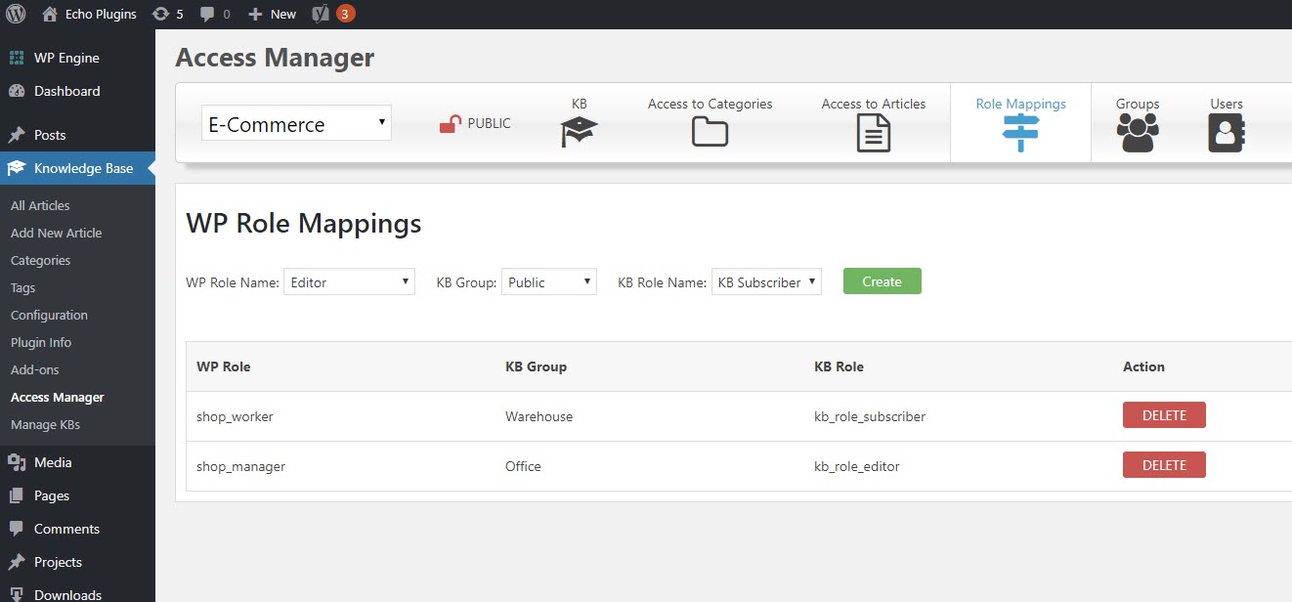The height and width of the screenshot is (602, 1292).
Task: Open Access Manager submenu item
Action: coord(57,397)
